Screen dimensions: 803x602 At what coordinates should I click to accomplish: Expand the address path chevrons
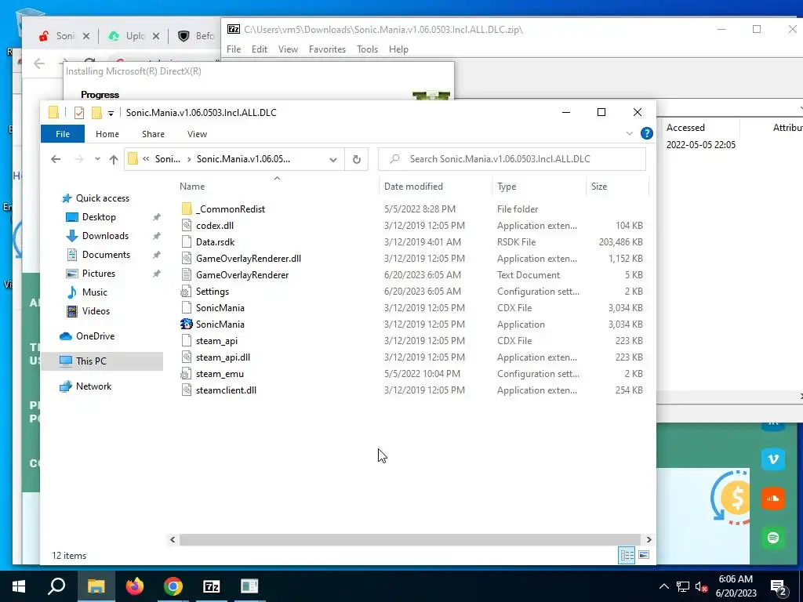pyautogui.click(x=146, y=159)
